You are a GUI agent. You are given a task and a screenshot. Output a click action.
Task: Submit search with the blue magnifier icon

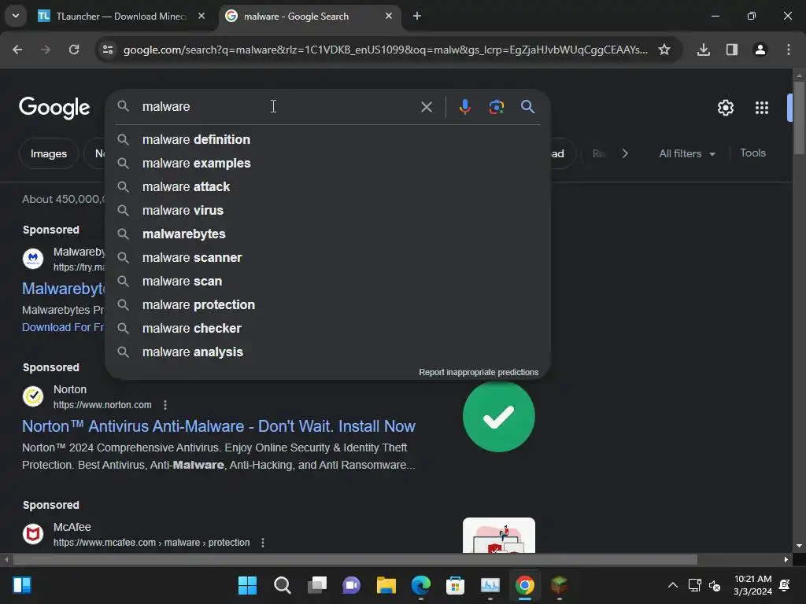tap(527, 107)
